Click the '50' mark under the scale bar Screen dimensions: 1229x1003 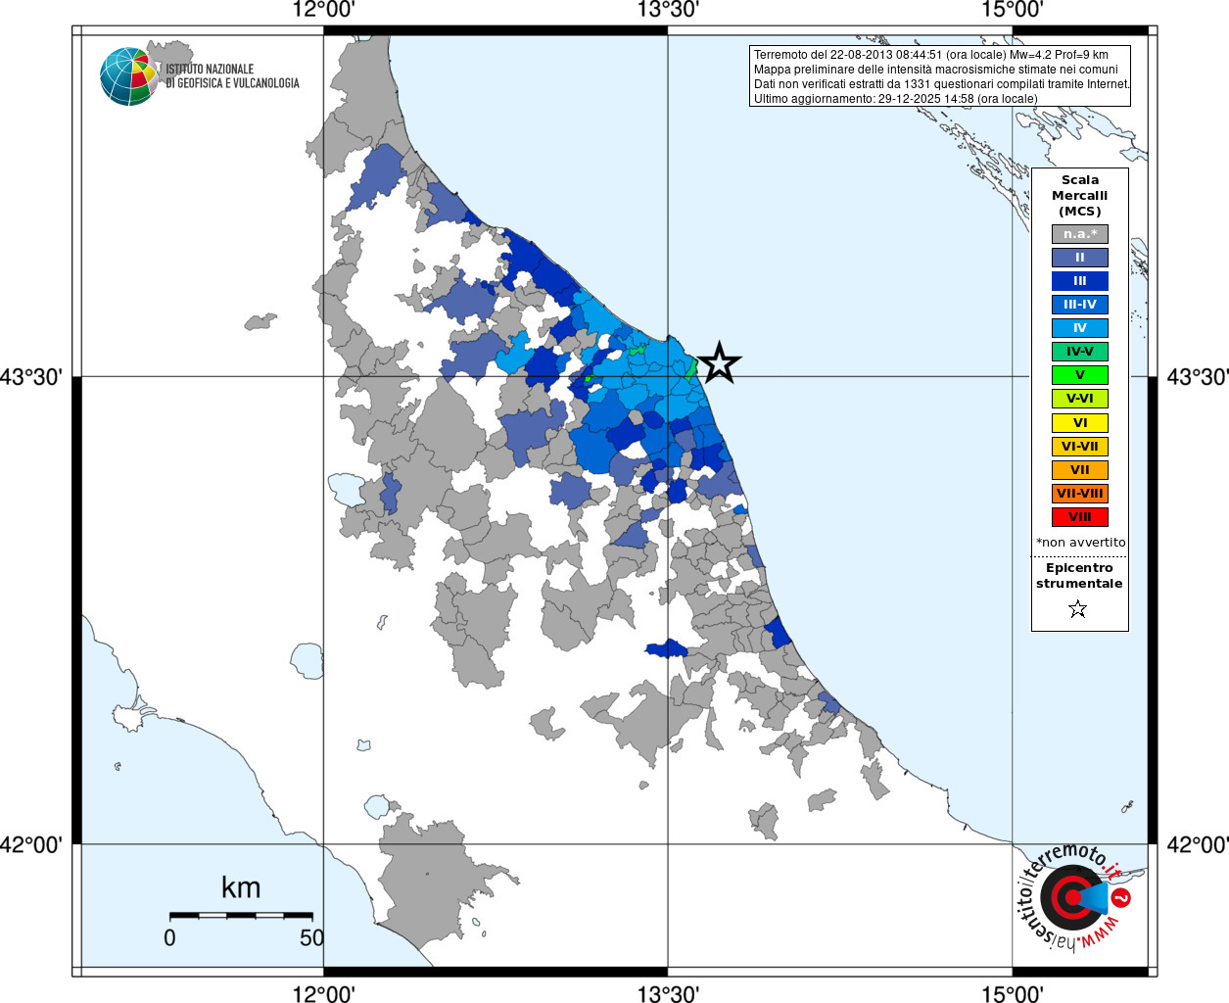[x=312, y=937]
